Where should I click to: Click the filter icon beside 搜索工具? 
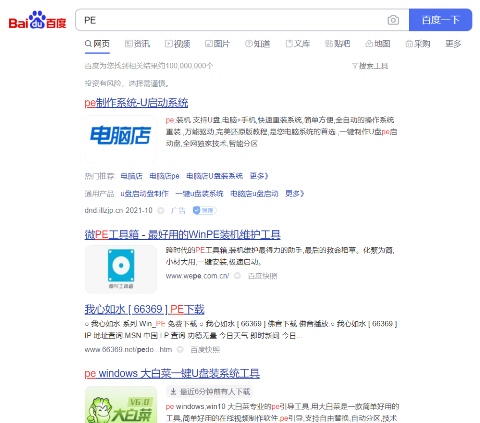click(x=354, y=66)
